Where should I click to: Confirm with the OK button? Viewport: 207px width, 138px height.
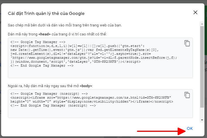pos(190,128)
